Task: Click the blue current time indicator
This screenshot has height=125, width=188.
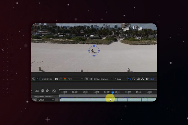Action: point(112,92)
